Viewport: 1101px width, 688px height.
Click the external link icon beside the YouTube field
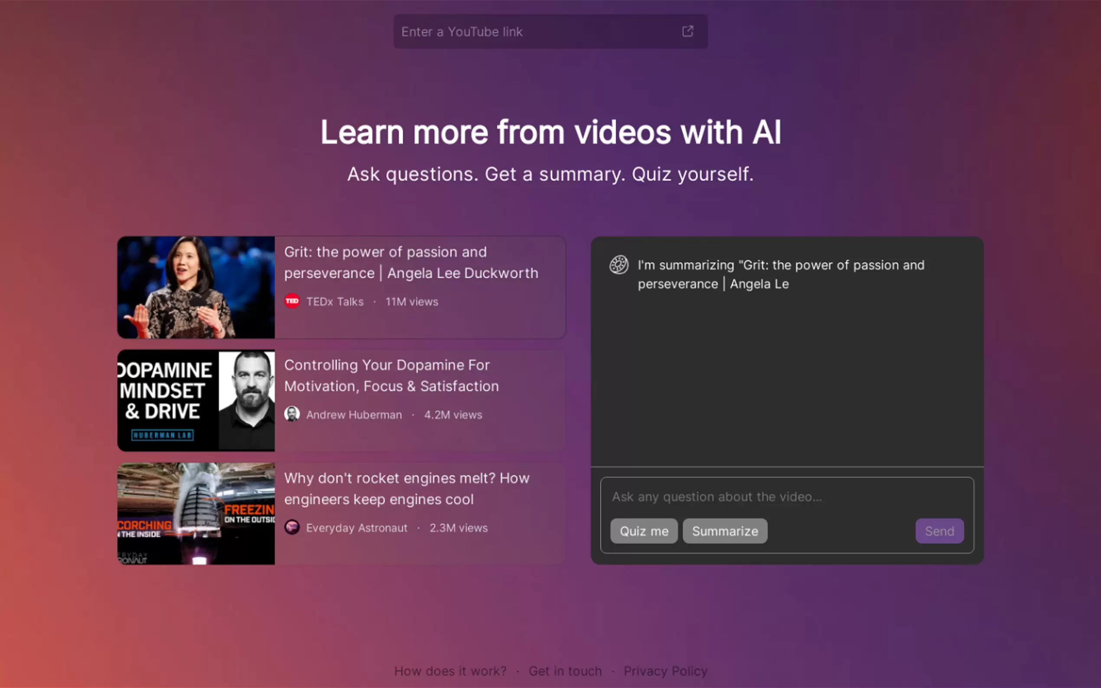point(689,31)
